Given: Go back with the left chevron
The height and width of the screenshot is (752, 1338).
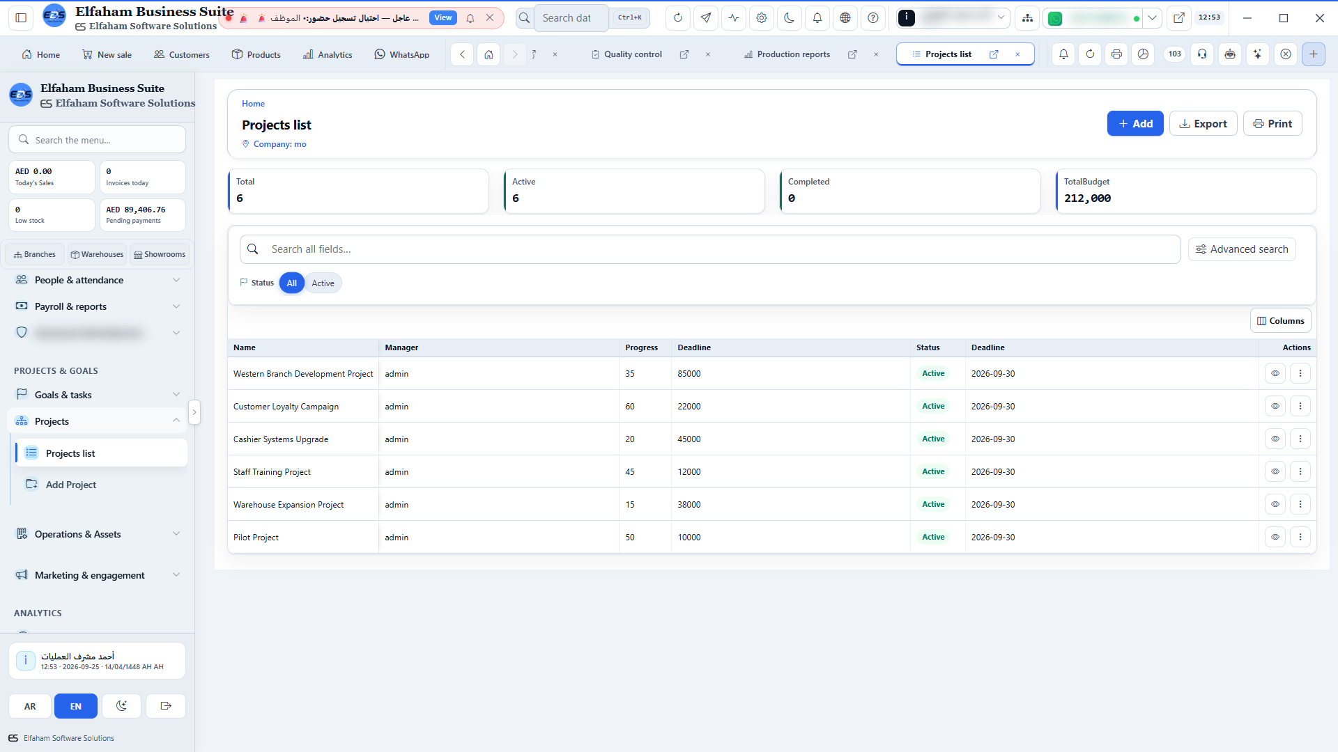Looking at the screenshot, I should pos(462,54).
